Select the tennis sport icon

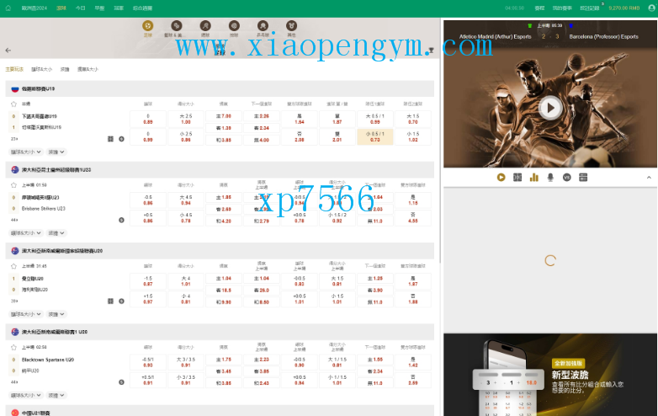click(x=205, y=25)
